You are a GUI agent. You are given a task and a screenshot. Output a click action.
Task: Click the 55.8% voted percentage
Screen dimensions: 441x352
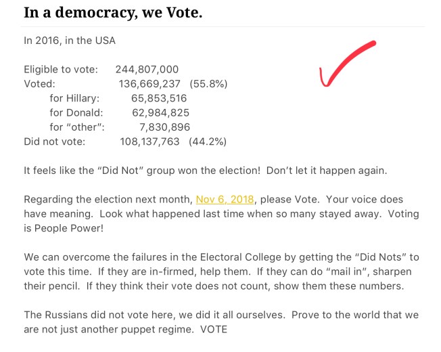point(208,84)
